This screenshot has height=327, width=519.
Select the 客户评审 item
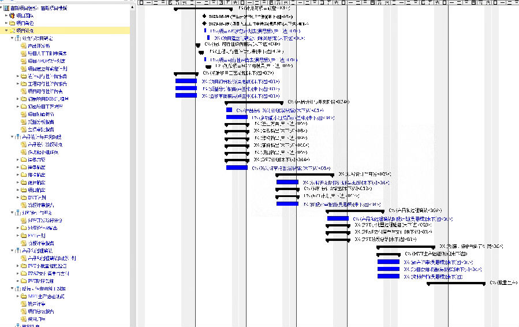(36, 304)
